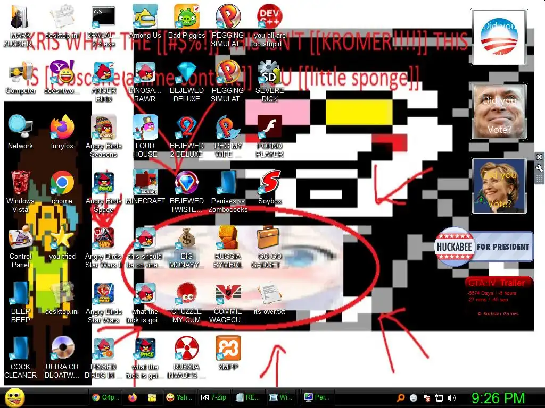Switch to the Per... taskbar button

point(317,397)
